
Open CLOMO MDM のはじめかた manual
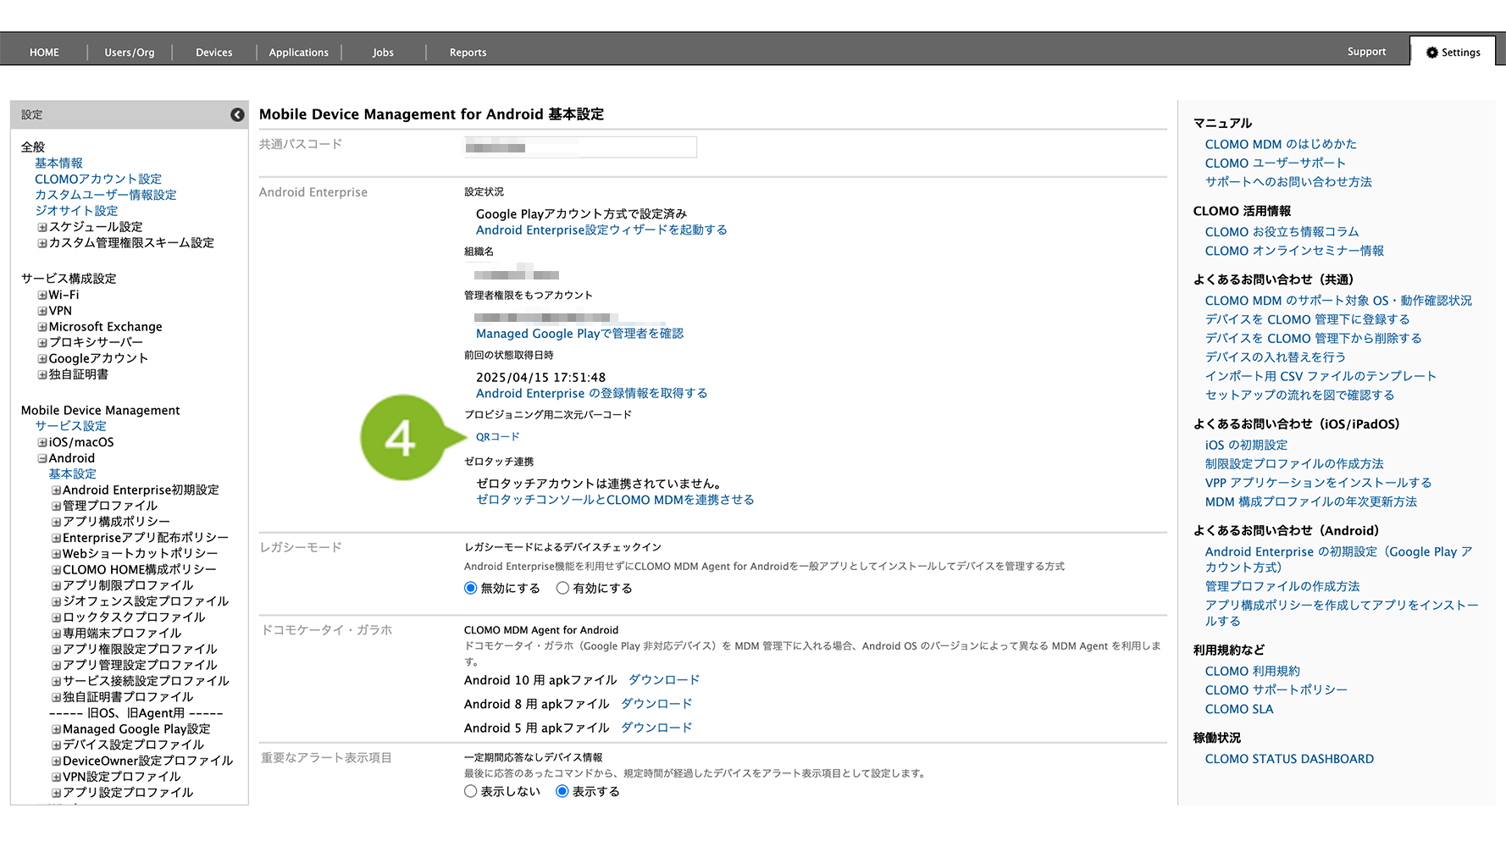point(1281,145)
